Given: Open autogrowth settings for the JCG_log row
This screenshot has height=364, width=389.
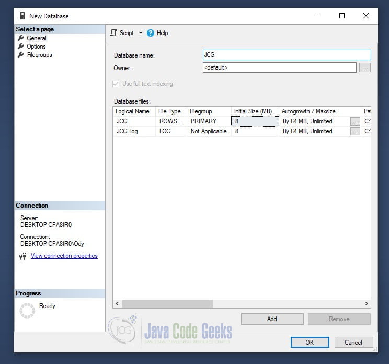Looking at the screenshot, I should click(x=355, y=131).
